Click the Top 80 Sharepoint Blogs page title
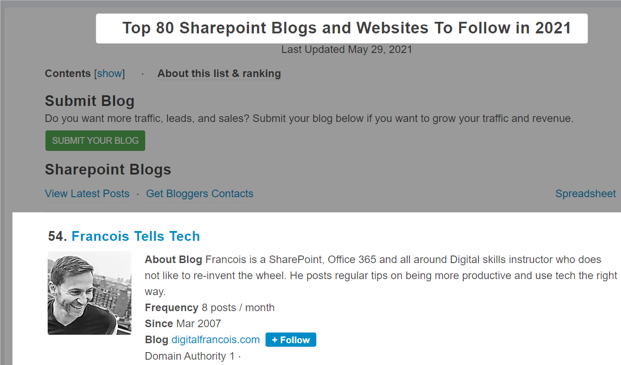Screen dimensions: 621x365 (x=347, y=28)
